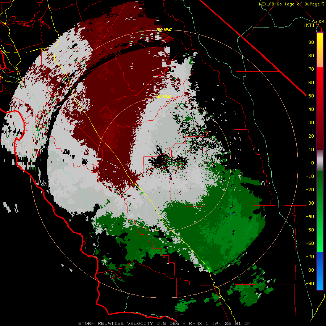
Task: Pick the dark blue color bar segment
Action: [320, 256]
